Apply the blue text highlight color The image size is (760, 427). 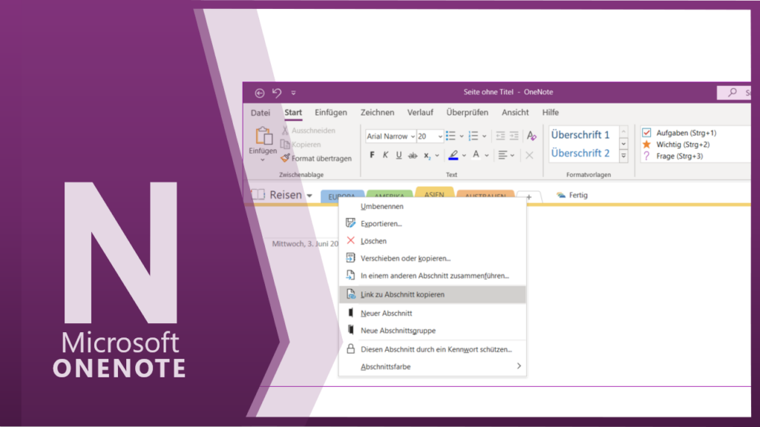453,156
